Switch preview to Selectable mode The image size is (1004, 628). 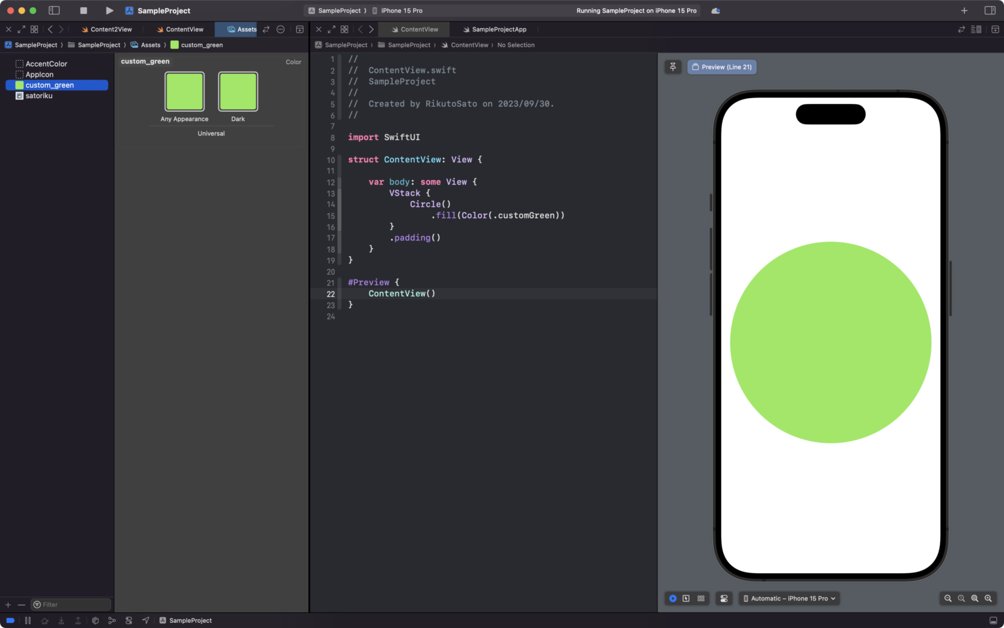[x=686, y=598]
